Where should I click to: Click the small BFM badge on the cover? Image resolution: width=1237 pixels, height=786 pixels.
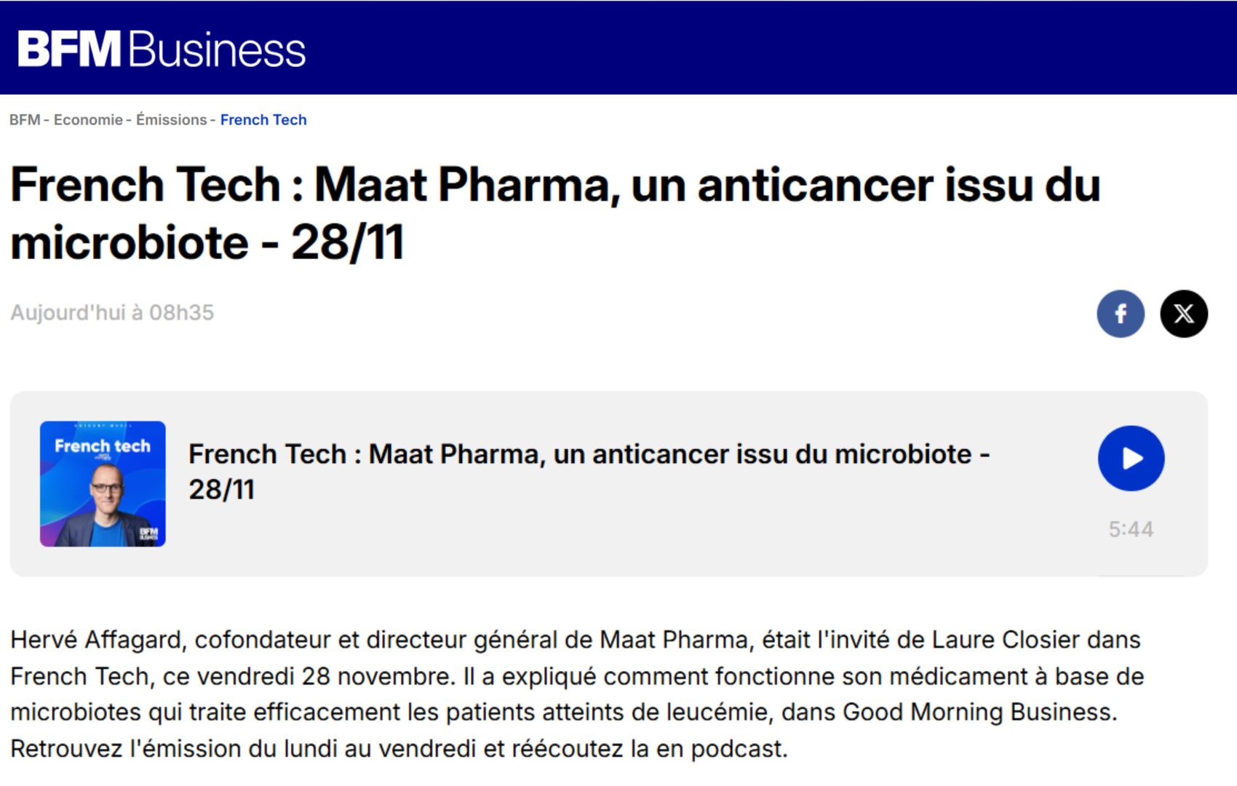(x=148, y=533)
